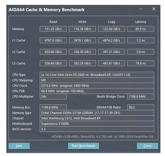Click the L3 Cache Latency 19.8 ns field
165x156 pixels.
(x=141, y=63)
